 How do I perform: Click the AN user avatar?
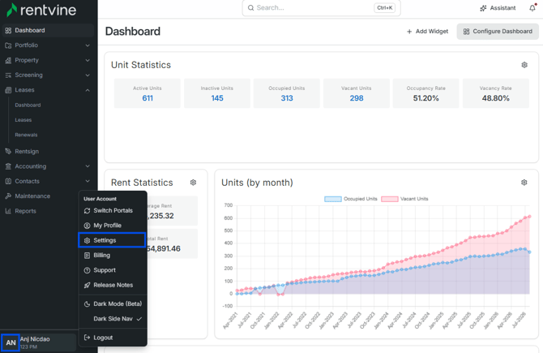tap(11, 342)
